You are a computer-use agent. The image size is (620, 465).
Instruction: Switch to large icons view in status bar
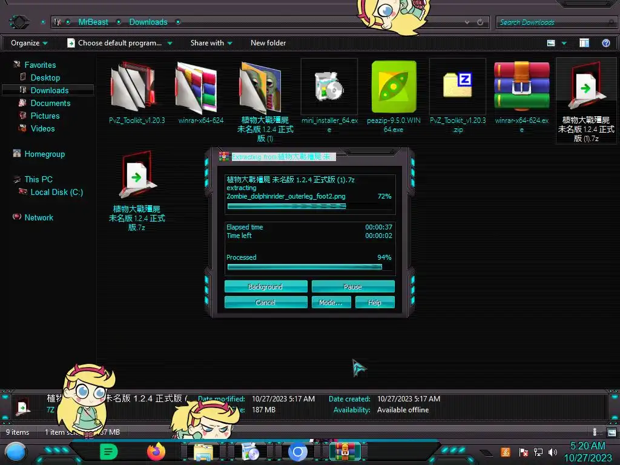(612, 432)
